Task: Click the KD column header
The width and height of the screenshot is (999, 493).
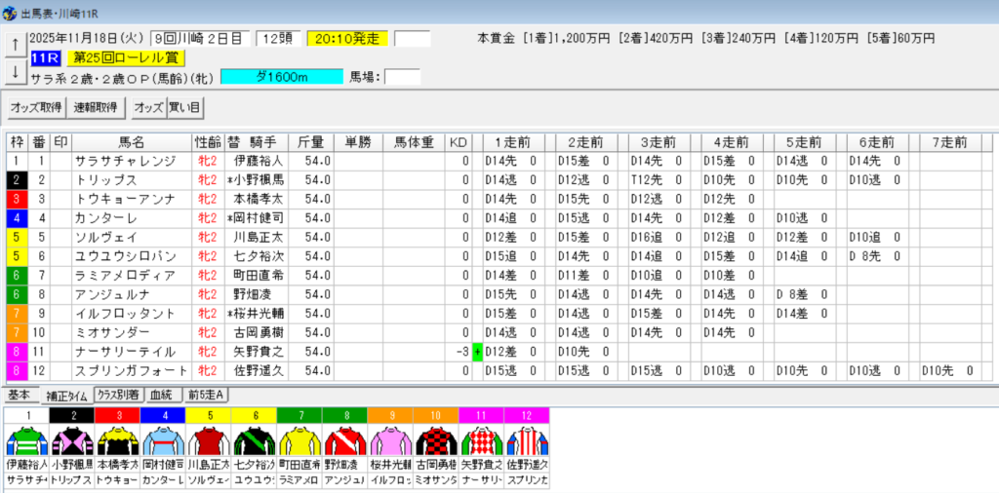Action: click(458, 142)
